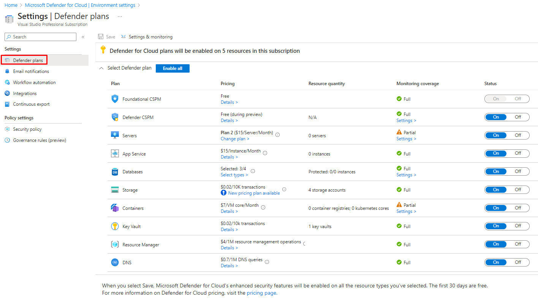Click the Servers plan icon
Viewport: 538px width, 303px height.
point(115,135)
